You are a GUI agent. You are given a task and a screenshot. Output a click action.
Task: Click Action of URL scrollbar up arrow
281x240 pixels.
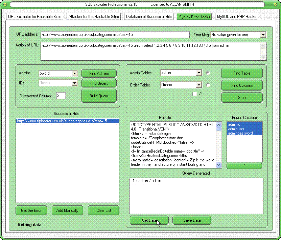click(x=263, y=46)
